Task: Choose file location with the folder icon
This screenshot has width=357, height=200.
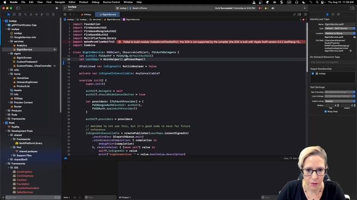Action: tap(354, 37)
